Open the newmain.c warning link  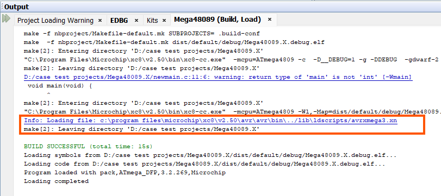[x=218, y=77]
